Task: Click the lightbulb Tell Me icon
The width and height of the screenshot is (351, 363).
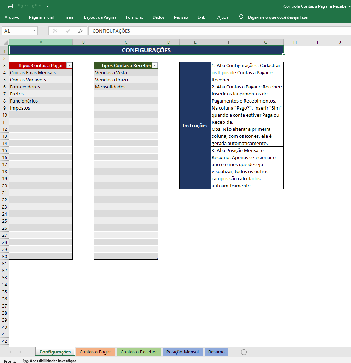Action: 241,17
